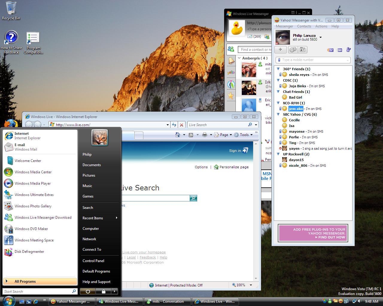Click the star favorites tab in Live Messenger
The width and height of the screenshot is (383, 306).
(231, 96)
